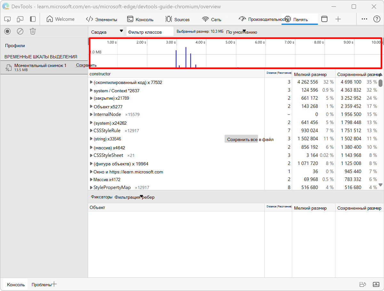Toggle device emulation icon
Screen dimensions: 384x291
(x=20, y=19)
